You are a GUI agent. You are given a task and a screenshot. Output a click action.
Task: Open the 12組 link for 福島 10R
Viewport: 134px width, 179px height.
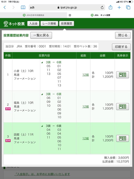(86, 107)
